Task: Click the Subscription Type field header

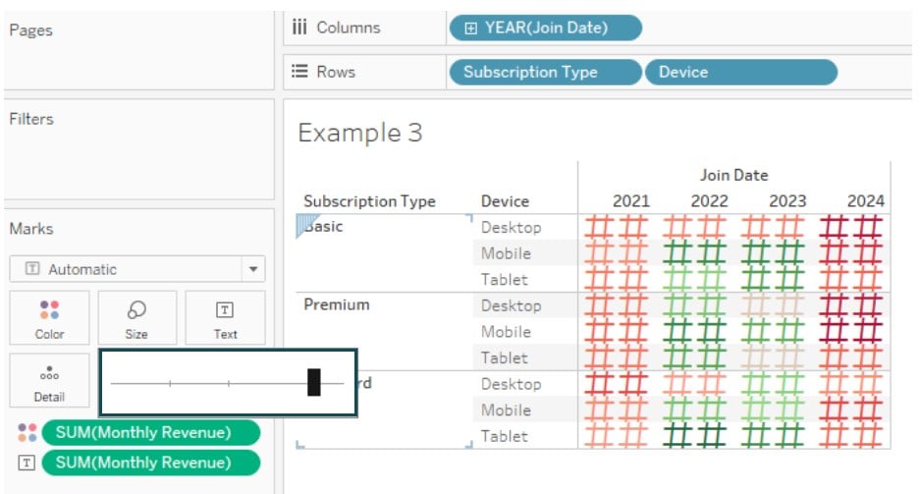Action: [x=369, y=201]
